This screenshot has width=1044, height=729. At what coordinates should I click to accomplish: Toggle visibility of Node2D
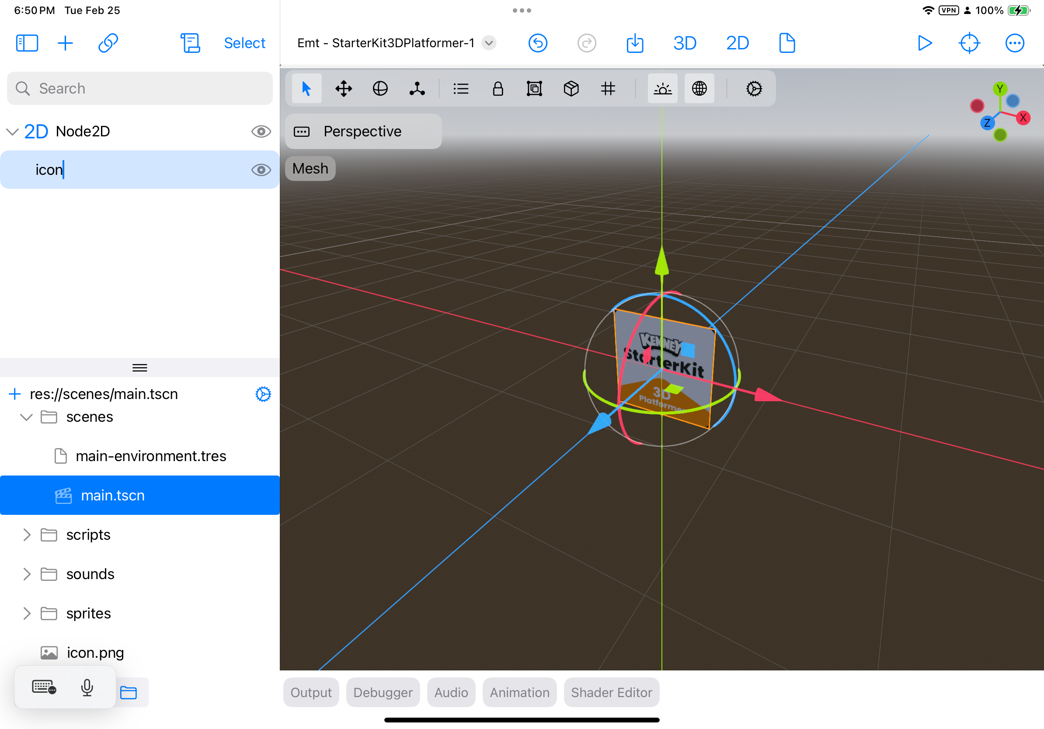(x=261, y=132)
